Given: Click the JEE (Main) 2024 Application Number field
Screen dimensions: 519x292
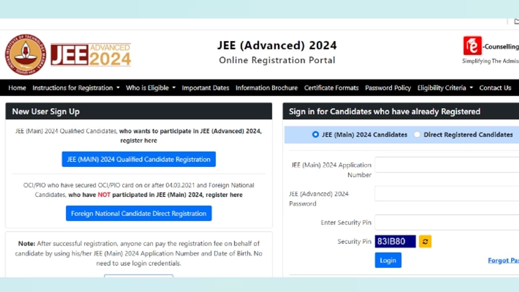Looking at the screenshot, I should pyautogui.click(x=446, y=165).
